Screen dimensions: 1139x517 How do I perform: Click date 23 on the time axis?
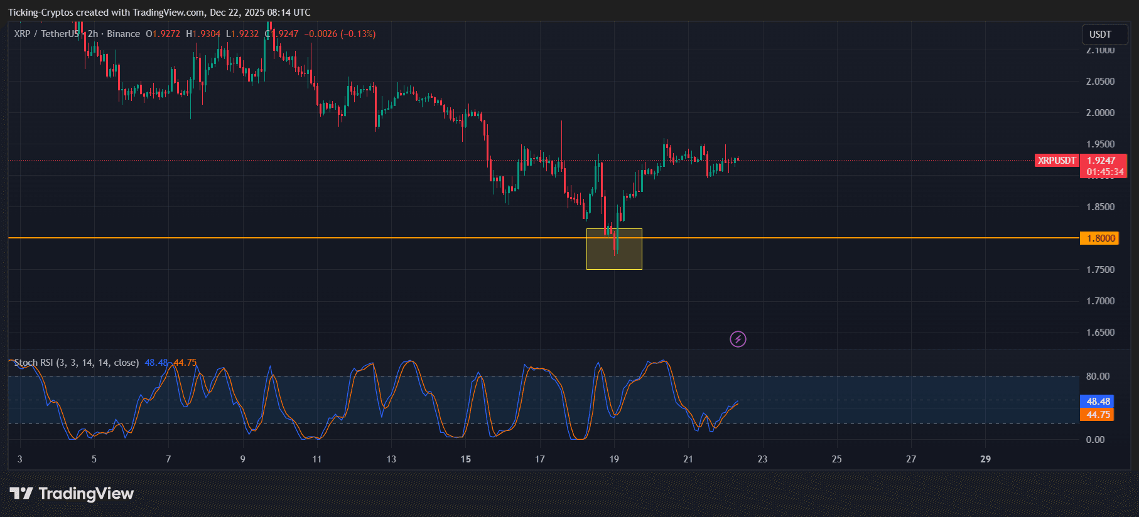(x=762, y=459)
